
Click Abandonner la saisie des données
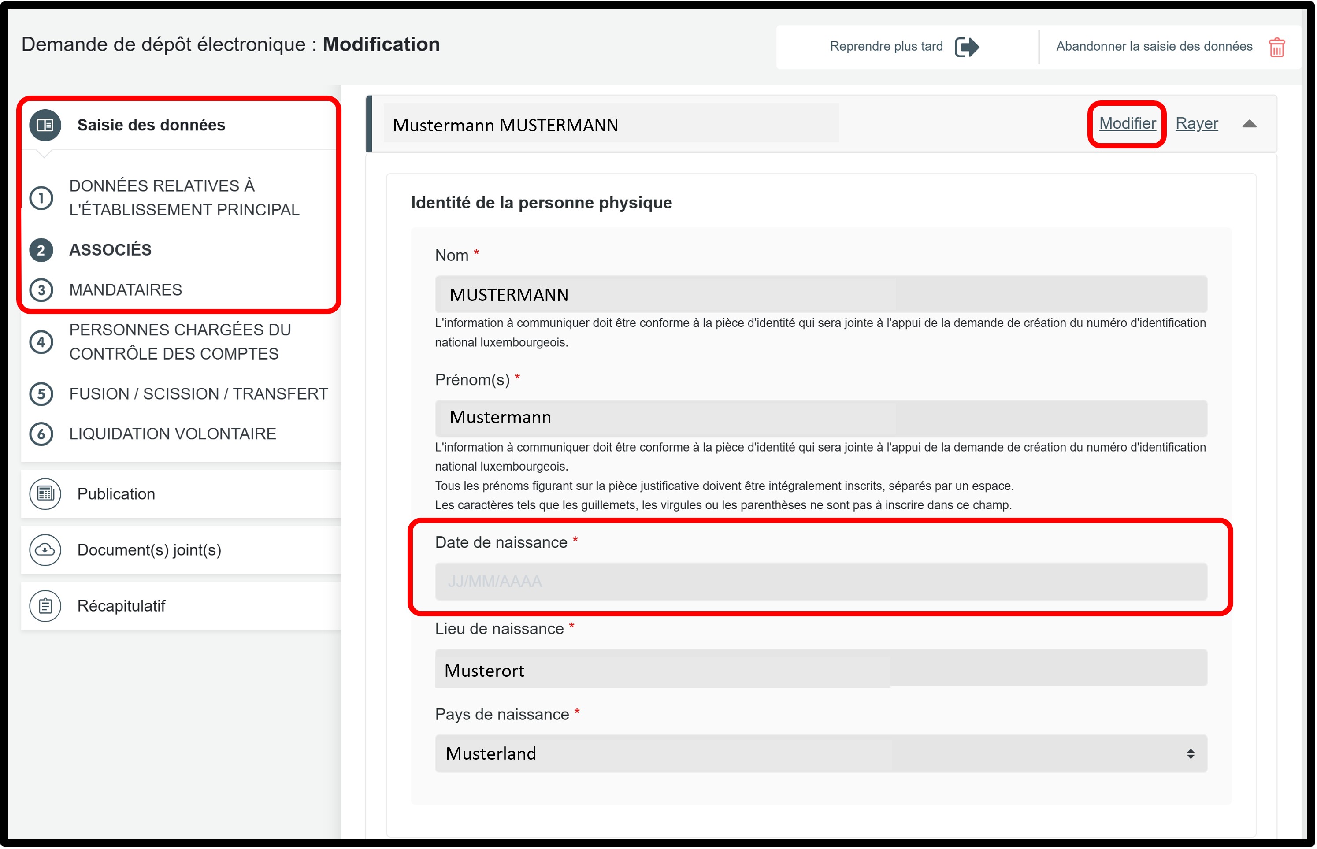[x=1155, y=47]
